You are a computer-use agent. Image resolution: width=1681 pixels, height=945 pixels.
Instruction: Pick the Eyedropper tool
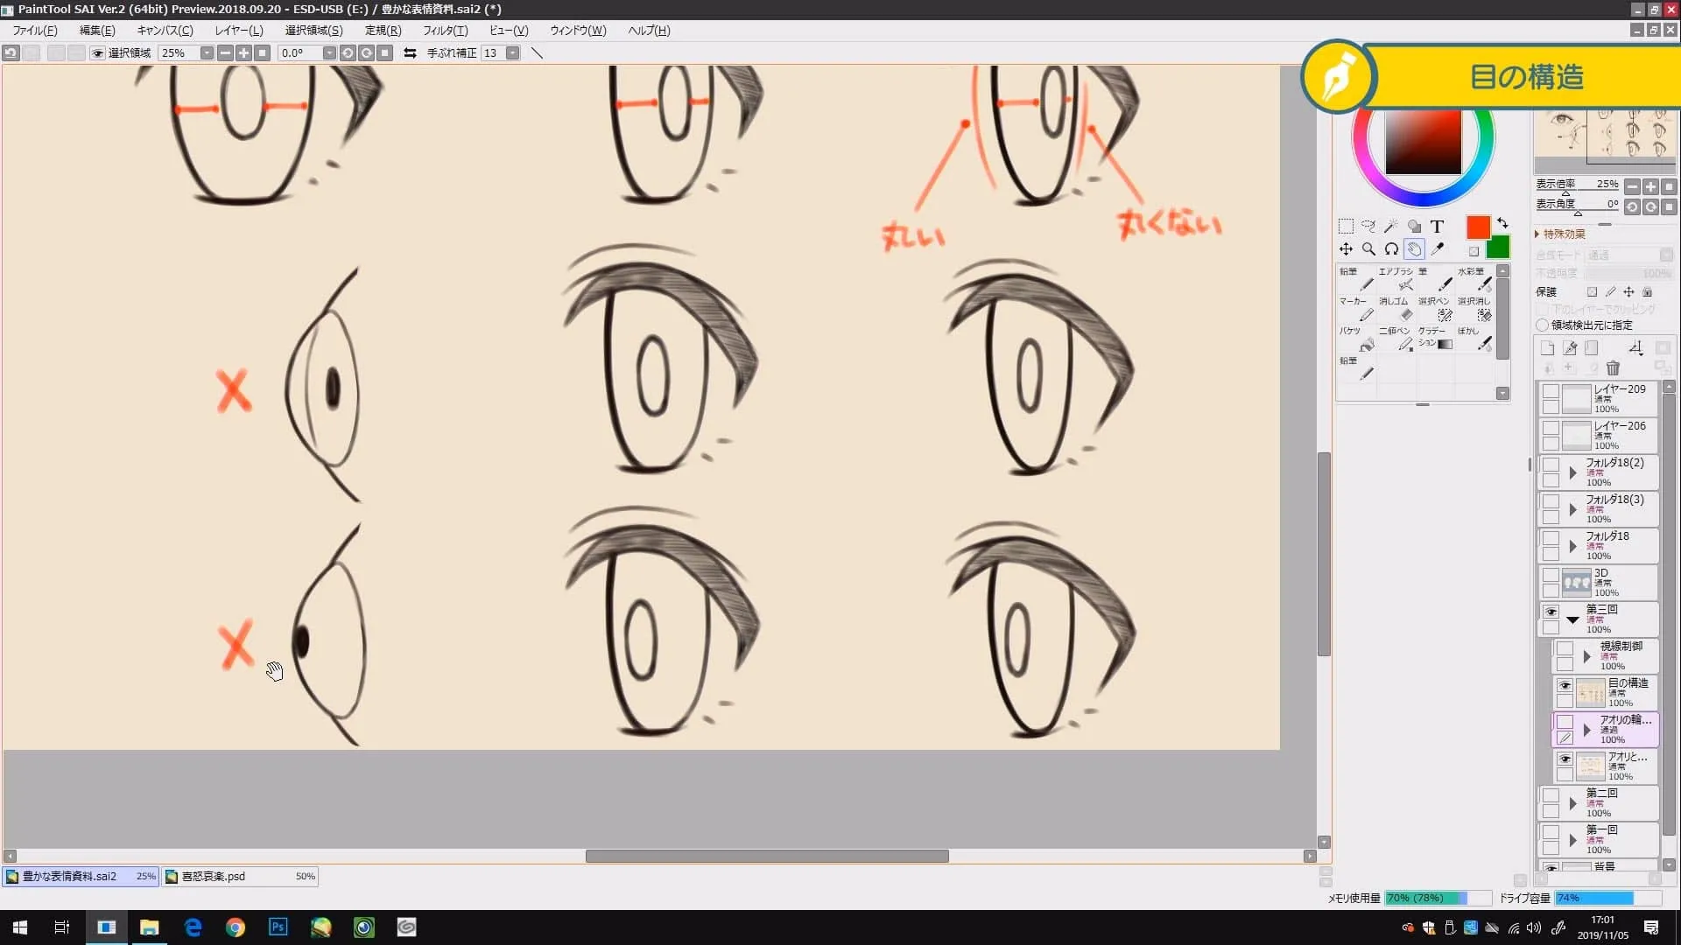(1437, 248)
